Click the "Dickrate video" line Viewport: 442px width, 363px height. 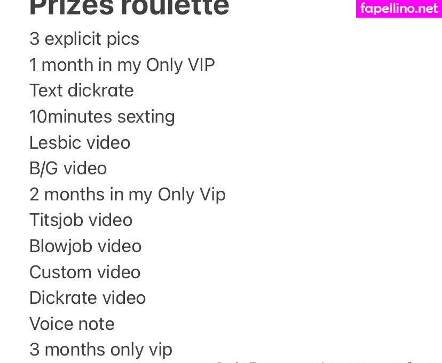click(x=87, y=298)
